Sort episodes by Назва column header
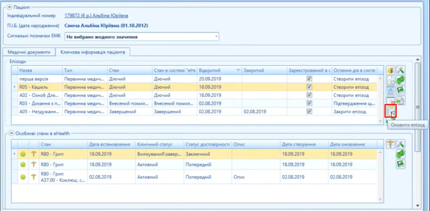 pos(40,71)
